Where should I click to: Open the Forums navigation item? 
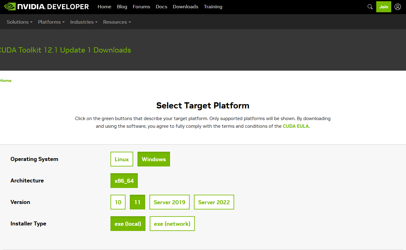(141, 7)
